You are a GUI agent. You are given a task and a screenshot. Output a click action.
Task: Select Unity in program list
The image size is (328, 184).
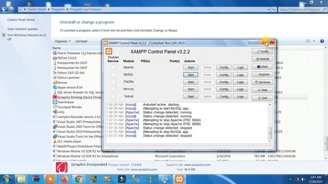click(x=60, y=112)
